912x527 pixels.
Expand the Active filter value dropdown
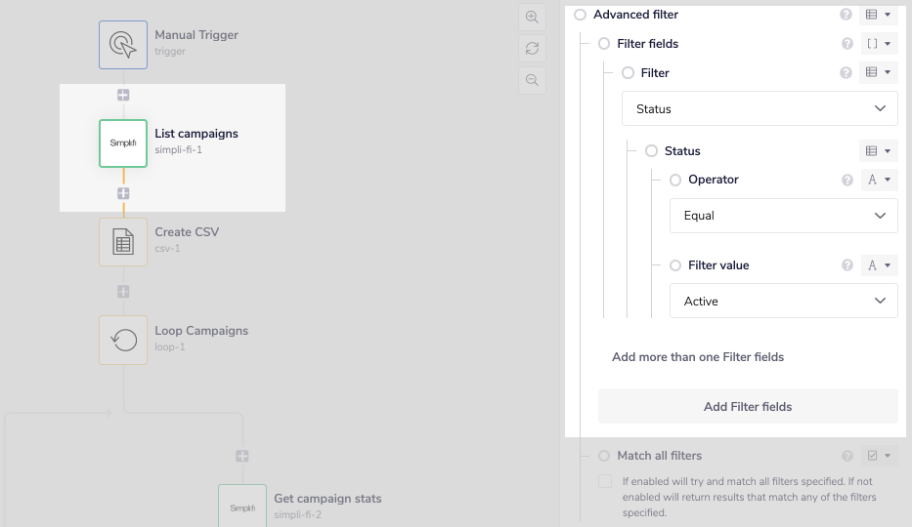[783, 302]
